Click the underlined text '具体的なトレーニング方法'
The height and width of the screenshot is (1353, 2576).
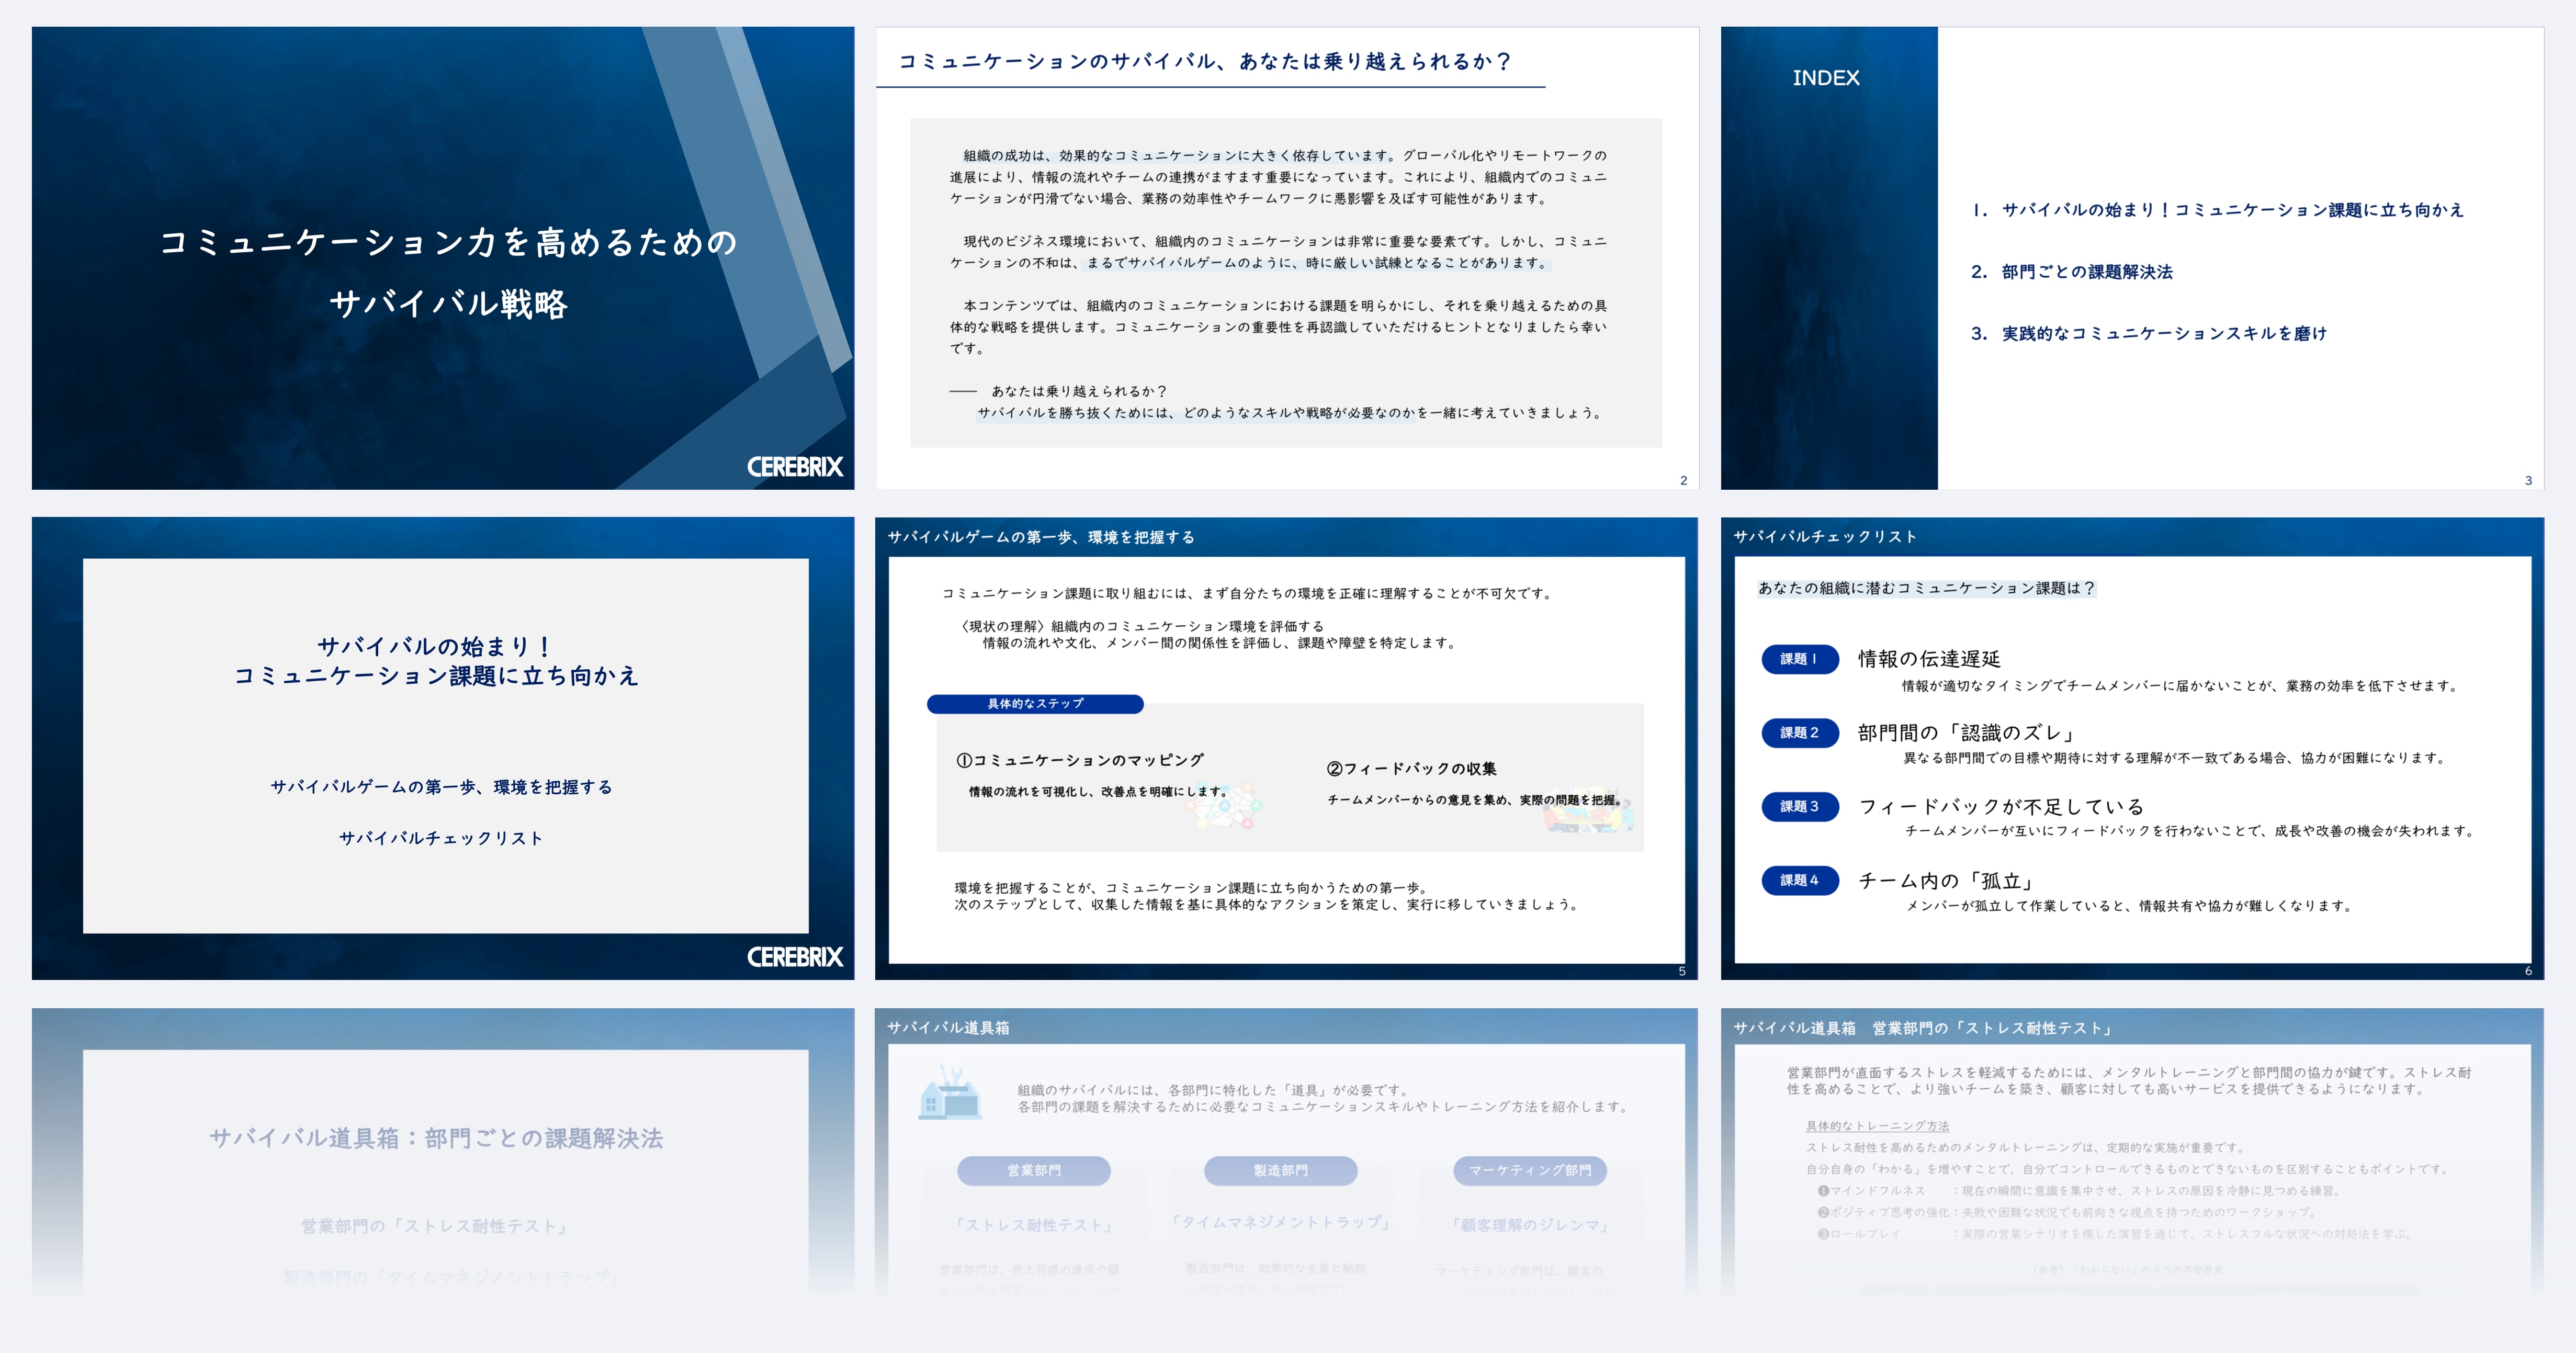coord(1877,1126)
